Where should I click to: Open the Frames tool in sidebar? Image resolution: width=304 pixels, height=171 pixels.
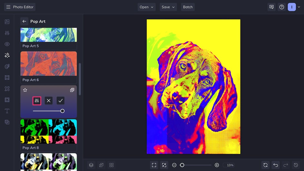click(x=7, y=78)
